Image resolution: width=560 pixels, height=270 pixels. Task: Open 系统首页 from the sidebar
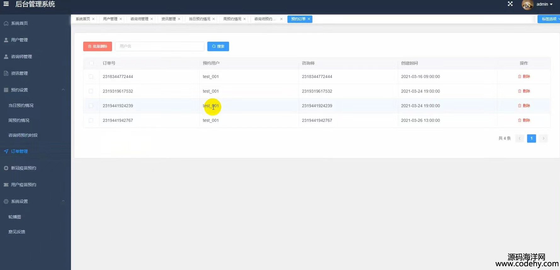click(19, 23)
